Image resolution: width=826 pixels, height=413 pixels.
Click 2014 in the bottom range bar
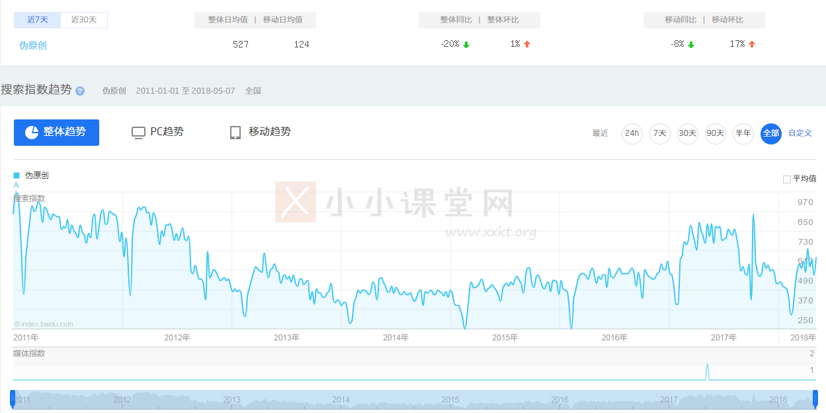(x=341, y=400)
